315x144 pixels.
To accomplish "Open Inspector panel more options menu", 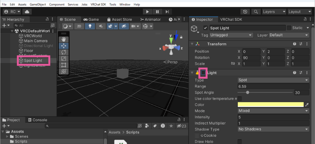I will point(311,19).
